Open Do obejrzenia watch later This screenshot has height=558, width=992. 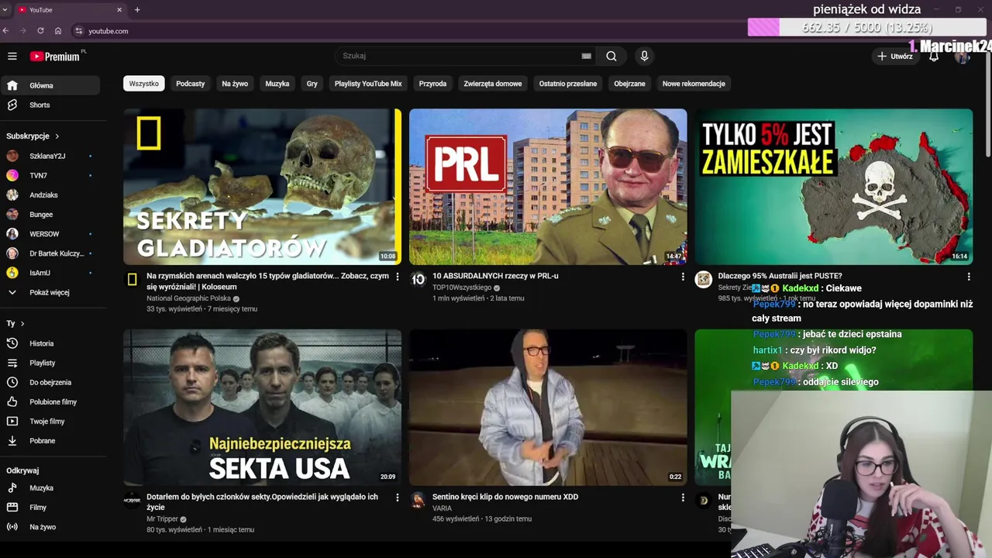click(x=50, y=382)
